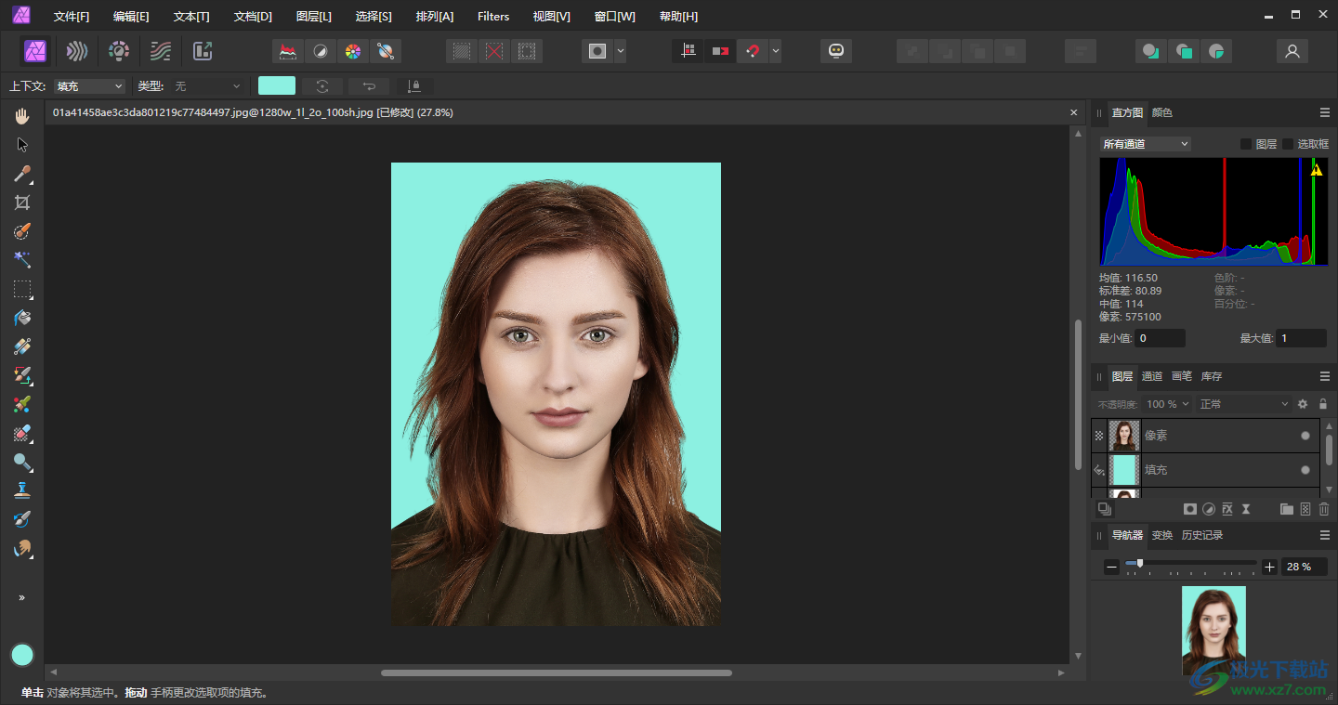1338x705 pixels.
Task: Open the 正常 blend mode dropdown
Action: pos(1243,404)
